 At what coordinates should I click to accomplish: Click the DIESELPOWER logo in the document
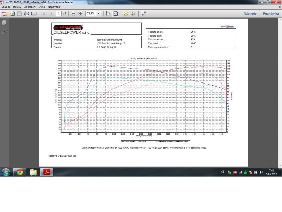pos(68,27)
